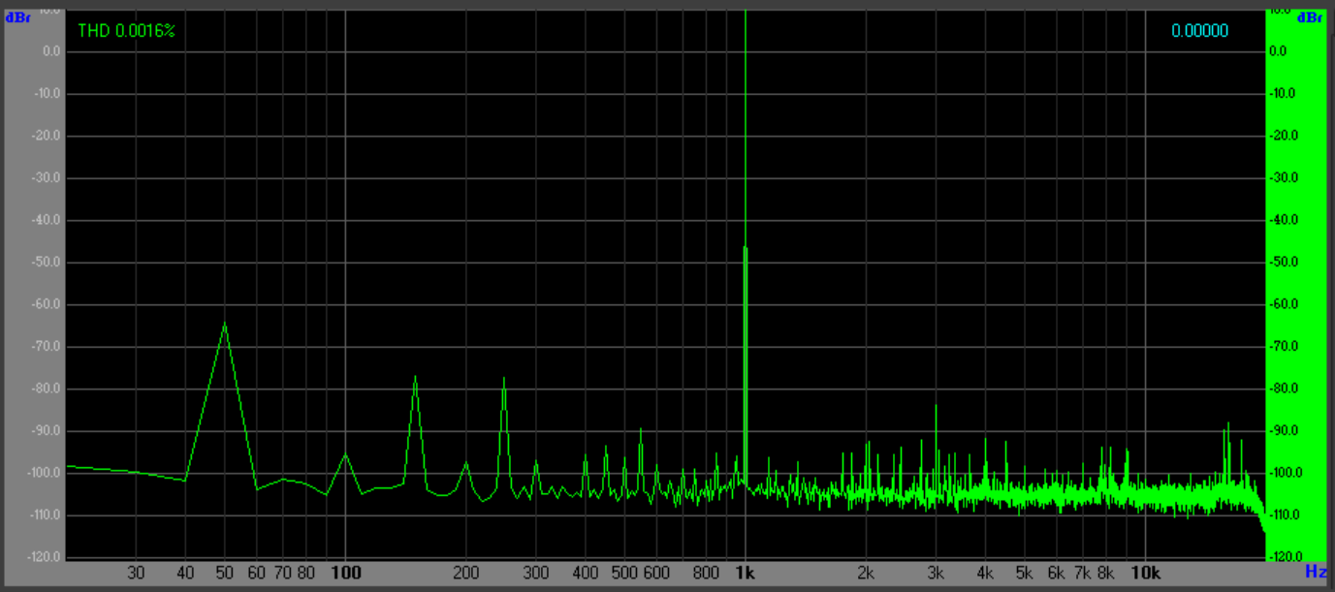Click the -120.0 label on right green meter
This screenshot has height=592, width=1335.
click(x=1286, y=557)
